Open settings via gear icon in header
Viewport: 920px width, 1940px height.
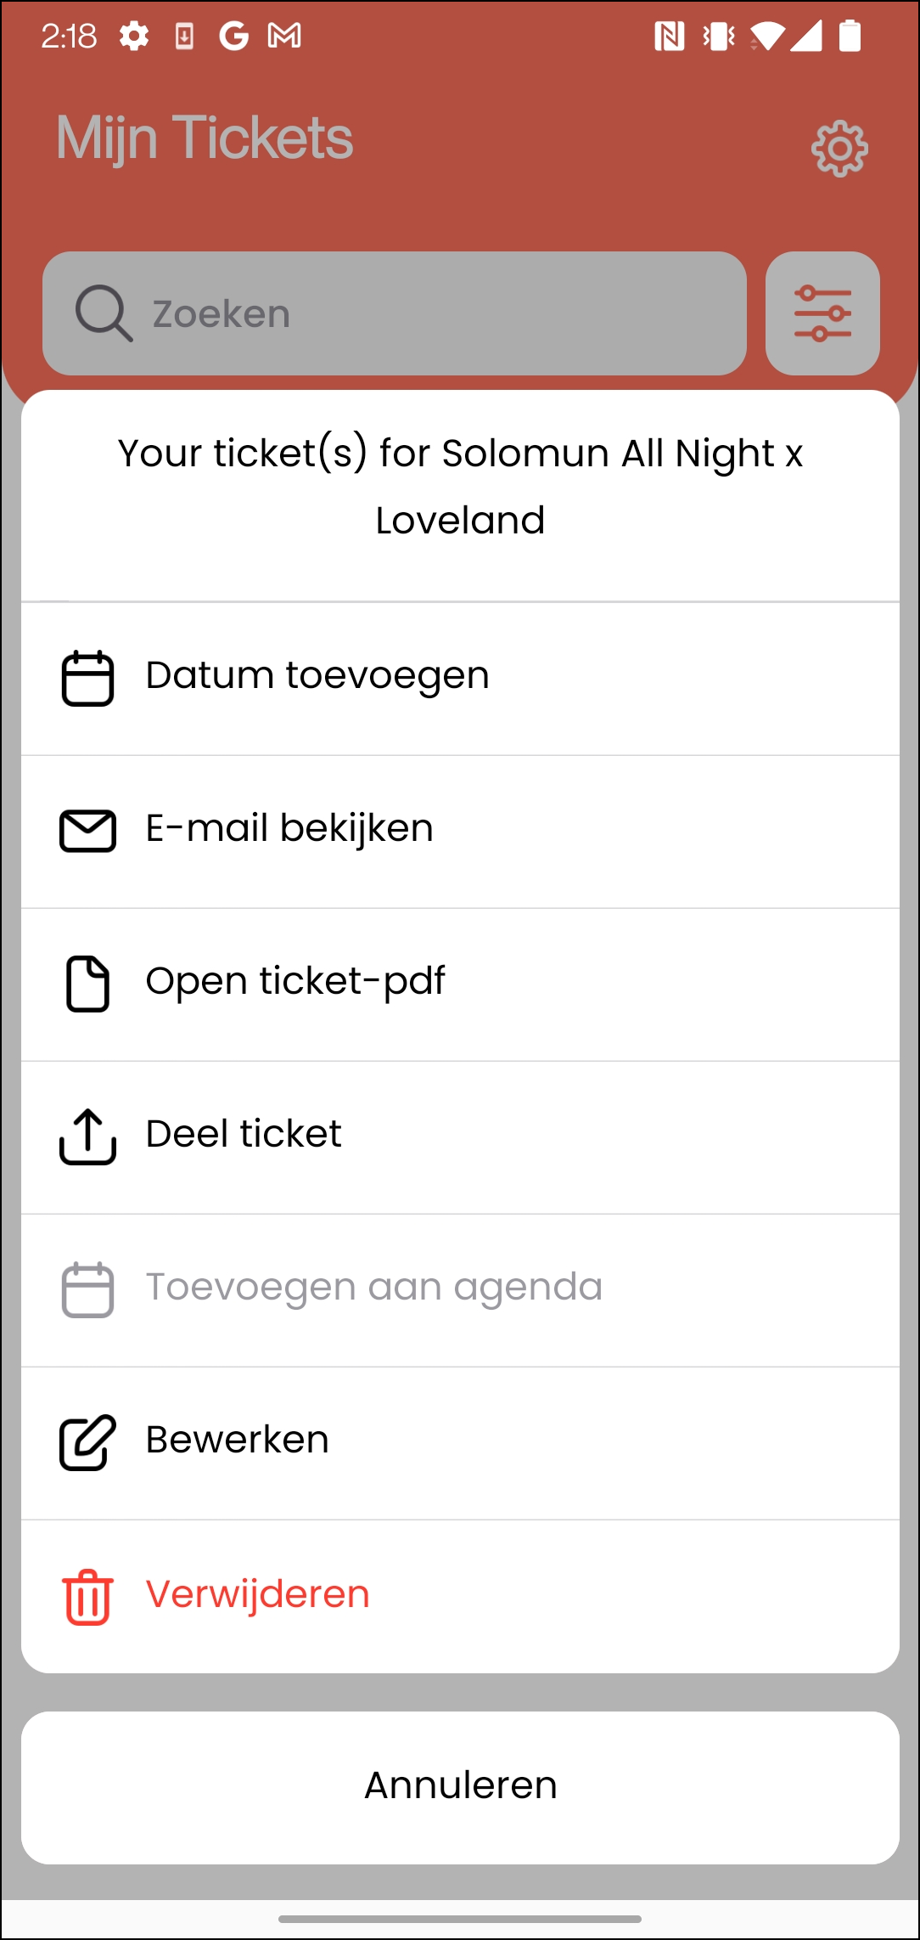839,149
